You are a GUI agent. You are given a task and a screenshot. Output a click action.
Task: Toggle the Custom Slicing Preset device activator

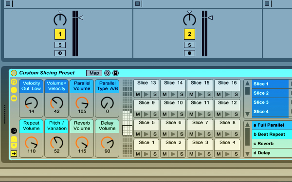click(14, 73)
